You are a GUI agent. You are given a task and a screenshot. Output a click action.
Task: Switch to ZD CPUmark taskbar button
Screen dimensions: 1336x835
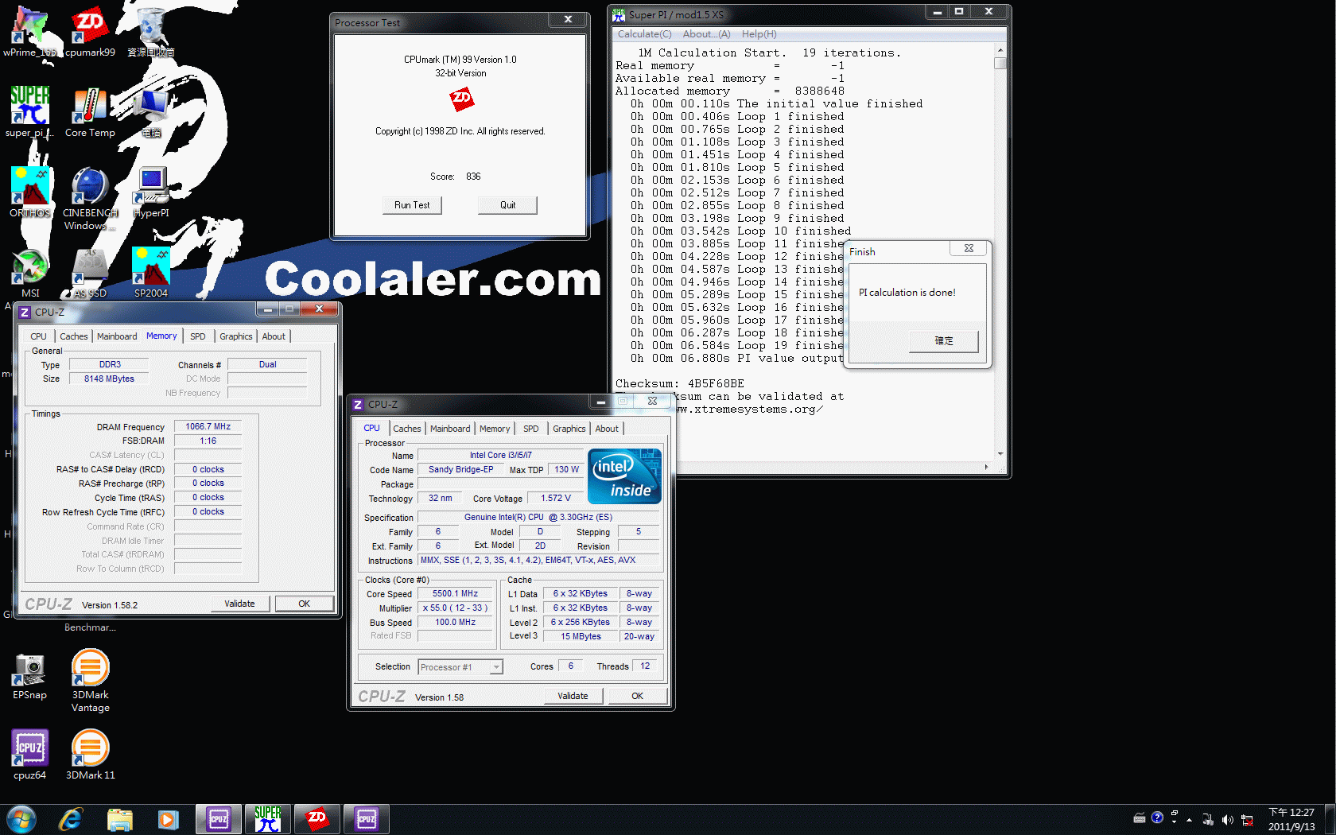[317, 819]
